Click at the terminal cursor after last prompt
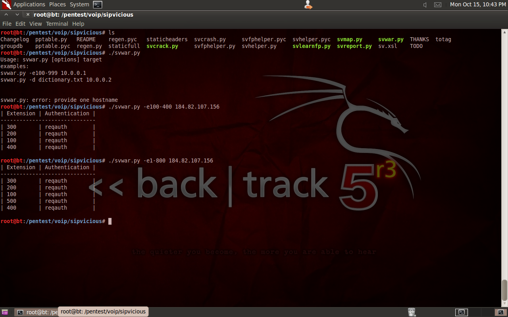Image resolution: width=508 pixels, height=317 pixels. coord(110,221)
